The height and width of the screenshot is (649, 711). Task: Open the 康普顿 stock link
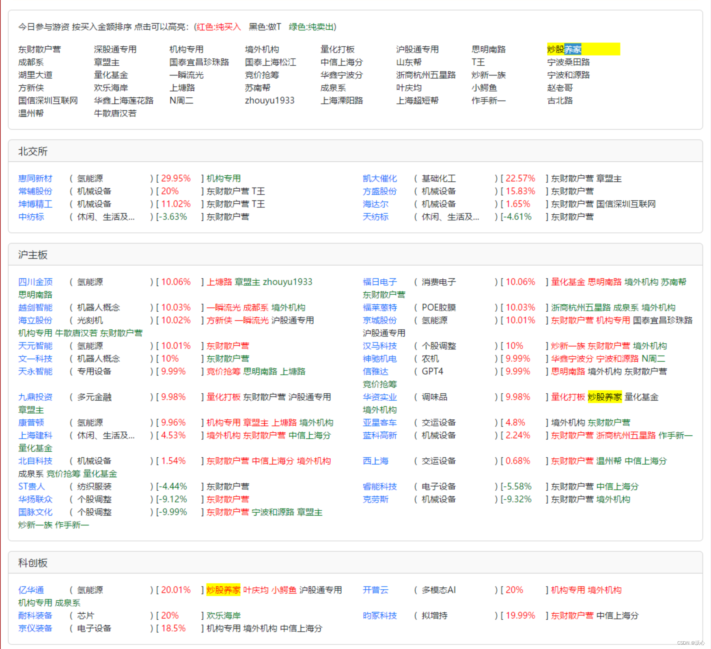31,423
